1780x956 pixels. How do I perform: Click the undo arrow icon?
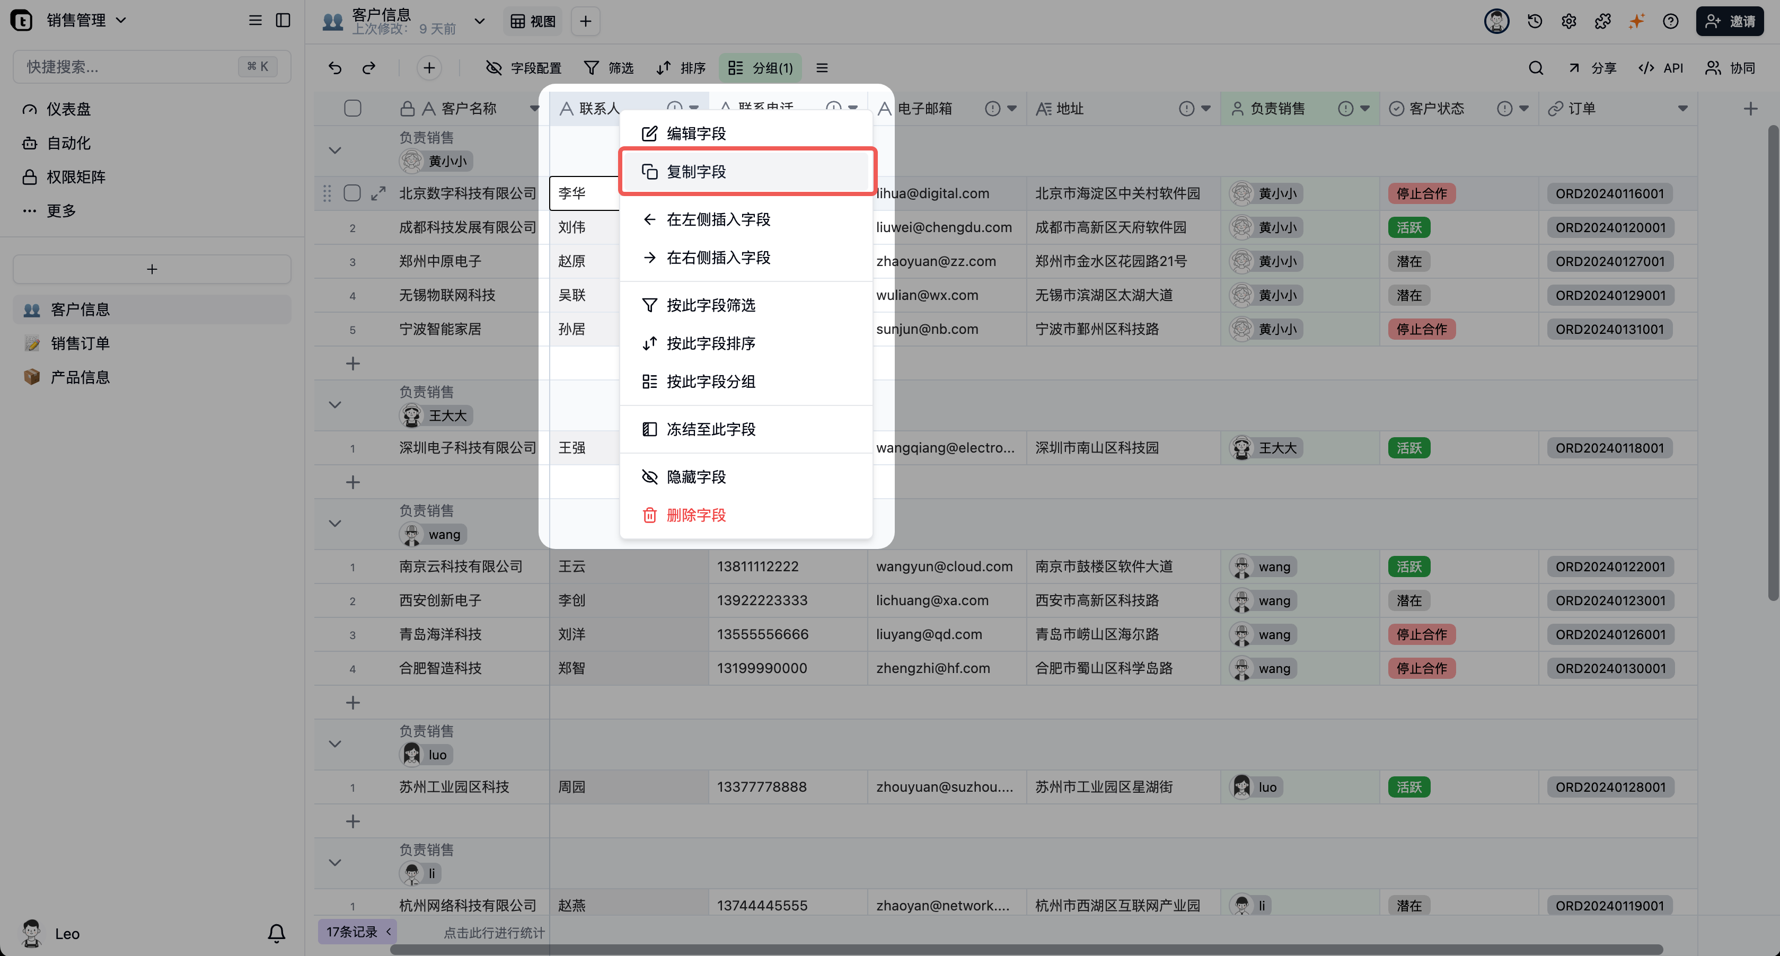(x=335, y=68)
